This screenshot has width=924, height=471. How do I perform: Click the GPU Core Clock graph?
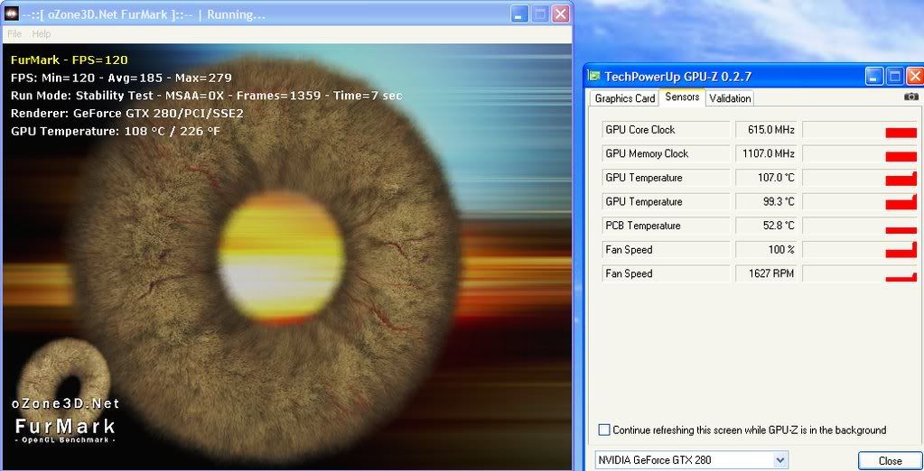860,130
